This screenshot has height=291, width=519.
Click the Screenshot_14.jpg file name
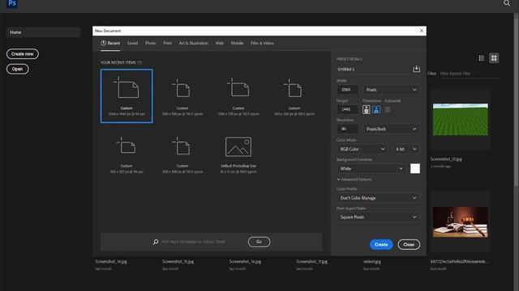pos(111,261)
